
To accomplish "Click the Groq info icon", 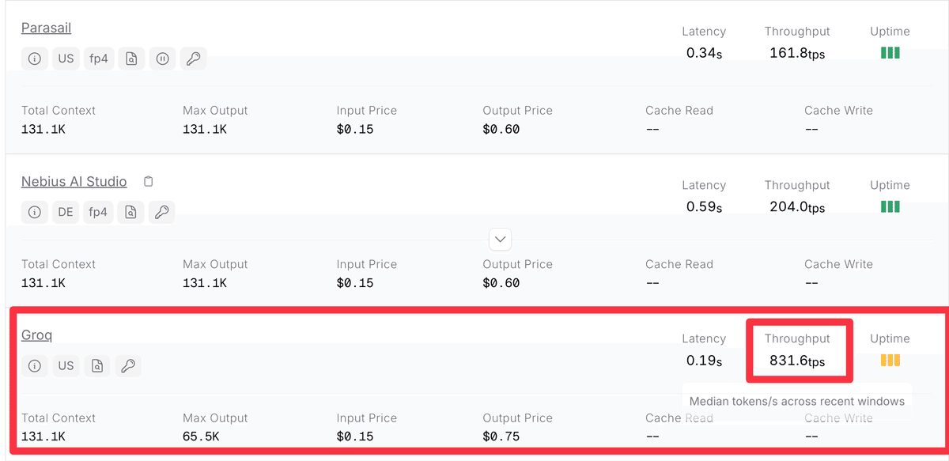I will 35,365.
